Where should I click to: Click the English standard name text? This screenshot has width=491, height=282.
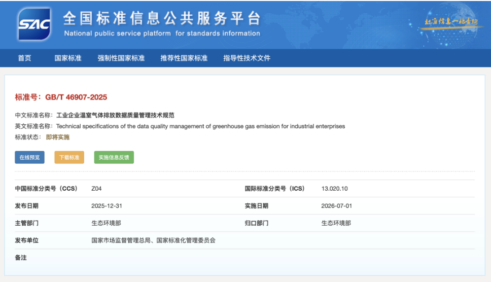[x=200, y=126]
